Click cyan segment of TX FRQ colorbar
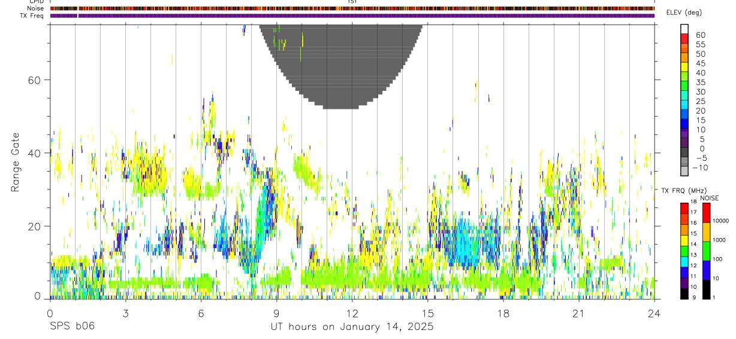The image size is (736, 339). [684, 262]
